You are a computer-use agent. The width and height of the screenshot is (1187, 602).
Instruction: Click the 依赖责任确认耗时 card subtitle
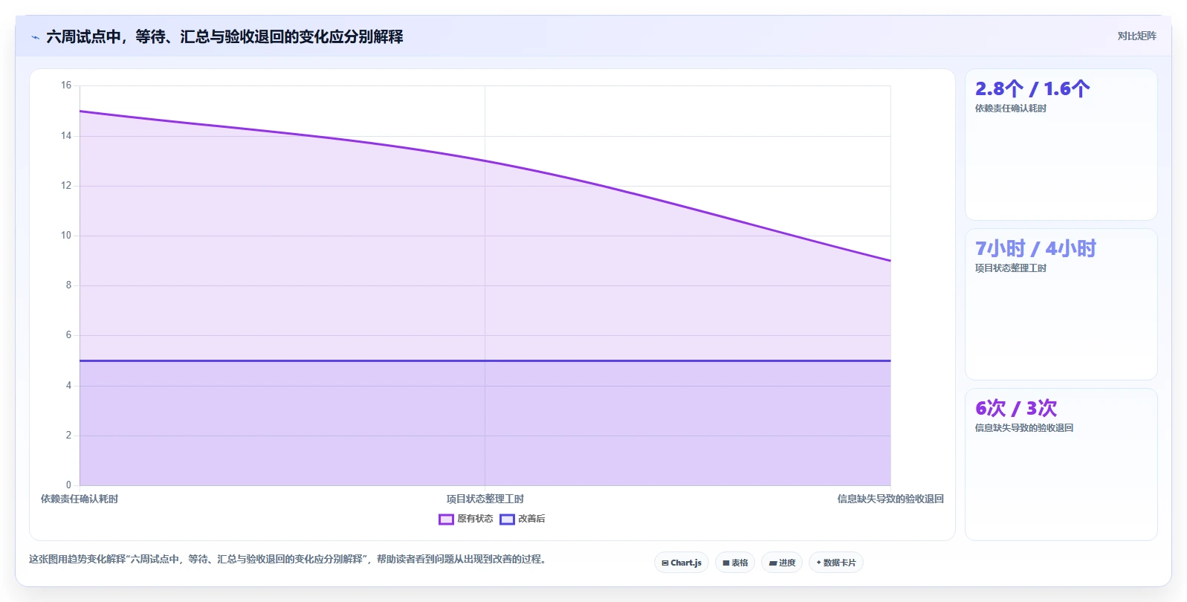pyautogui.click(x=1011, y=109)
